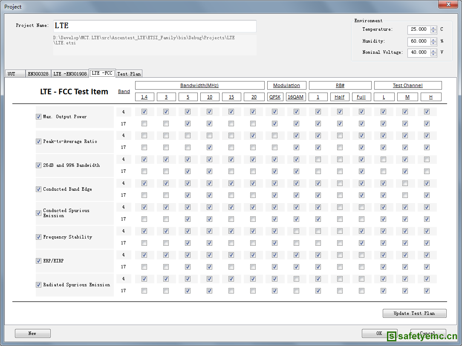Decrease Humidity with the down arrow
The height and width of the screenshot is (346, 462).
(433, 43)
